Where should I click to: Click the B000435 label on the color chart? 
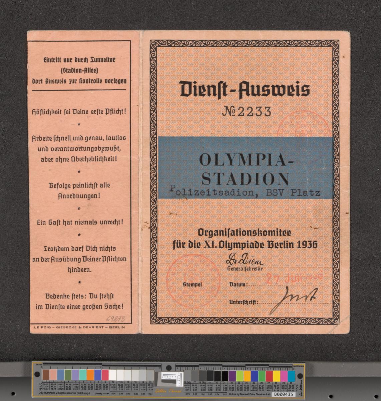click(x=283, y=394)
